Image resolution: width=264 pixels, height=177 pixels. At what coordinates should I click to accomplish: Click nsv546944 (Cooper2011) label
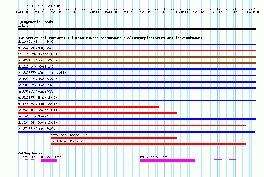click(70, 135)
